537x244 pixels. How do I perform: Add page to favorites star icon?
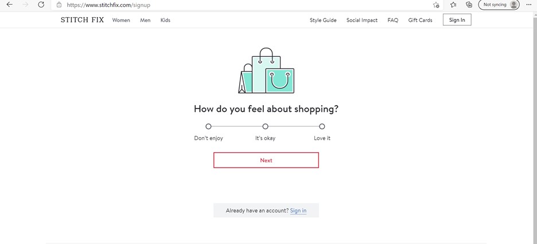436,5
